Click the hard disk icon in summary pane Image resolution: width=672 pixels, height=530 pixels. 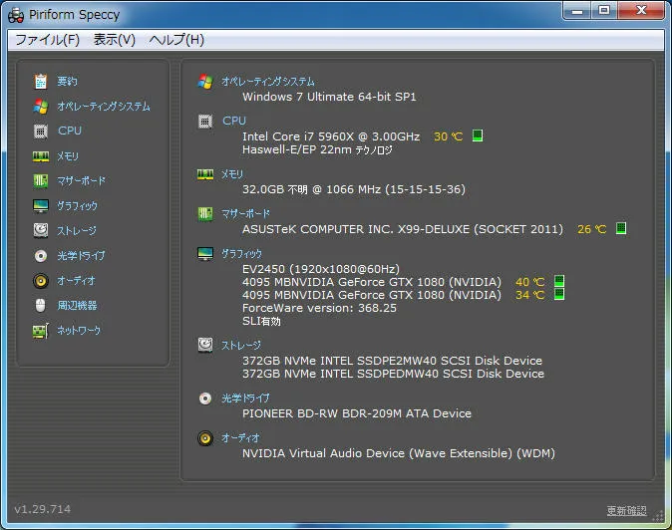click(205, 345)
